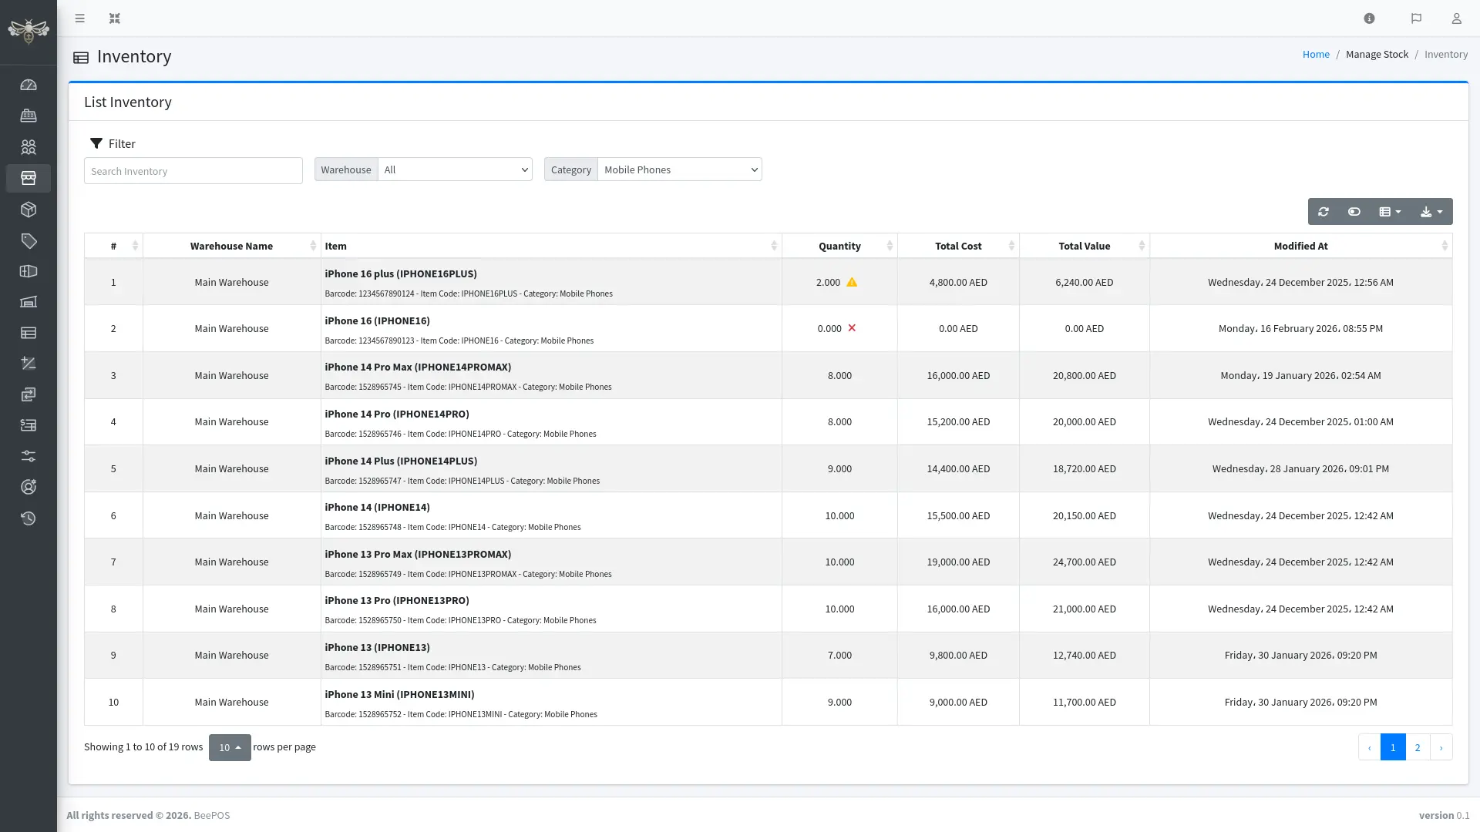
Task: Open the transaction History clock icon
Action: (29, 518)
